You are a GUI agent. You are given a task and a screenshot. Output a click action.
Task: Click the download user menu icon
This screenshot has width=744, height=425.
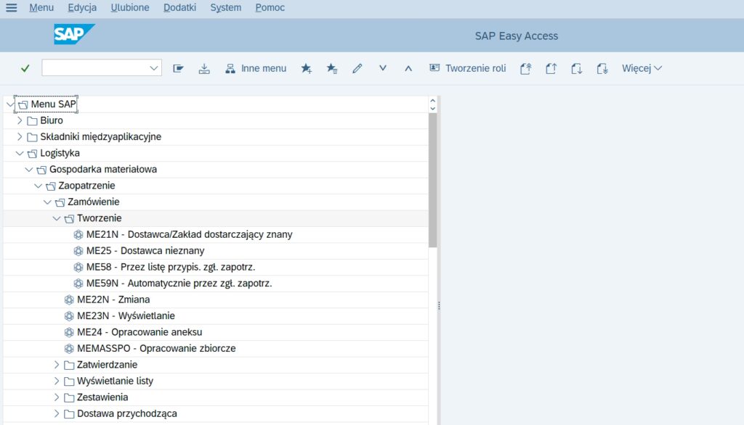tap(204, 68)
